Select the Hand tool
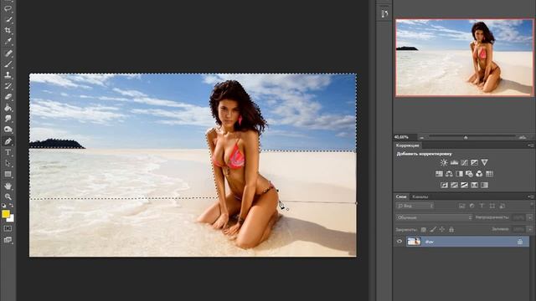Screen dimensions: 536x301 (8, 186)
